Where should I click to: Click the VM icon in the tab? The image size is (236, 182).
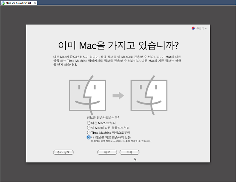(3, 3)
